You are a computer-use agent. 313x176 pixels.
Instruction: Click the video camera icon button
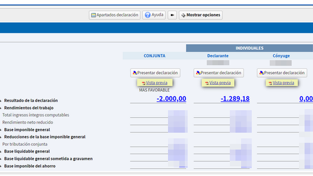(x=173, y=15)
